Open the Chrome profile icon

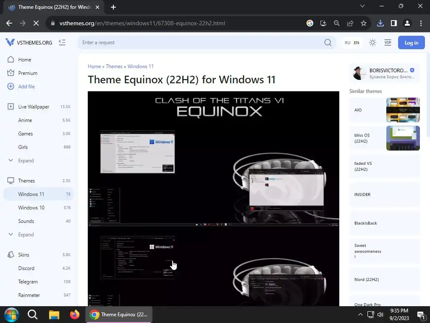pyautogui.click(x=407, y=24)
